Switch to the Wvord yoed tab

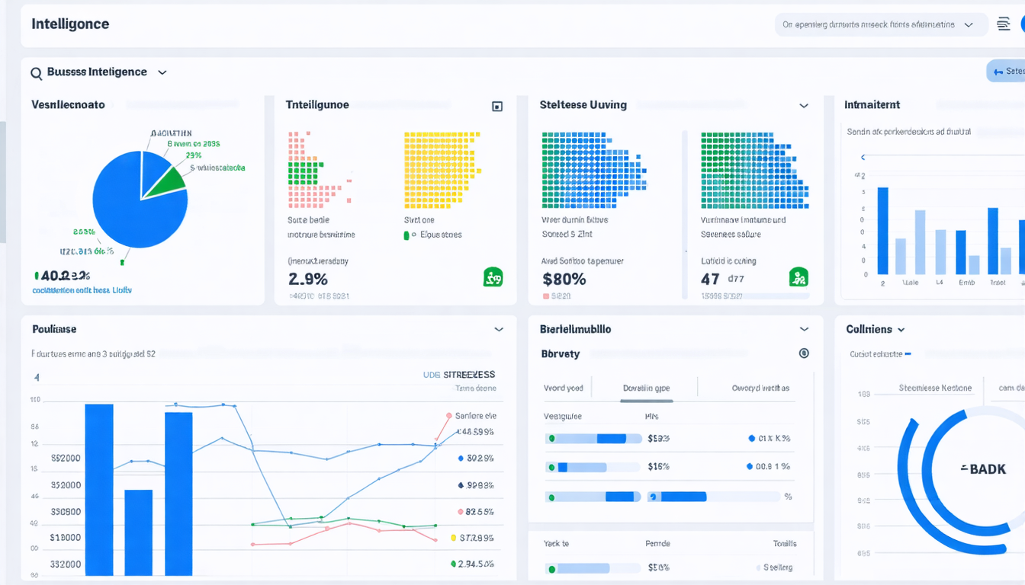coord(564,388)
